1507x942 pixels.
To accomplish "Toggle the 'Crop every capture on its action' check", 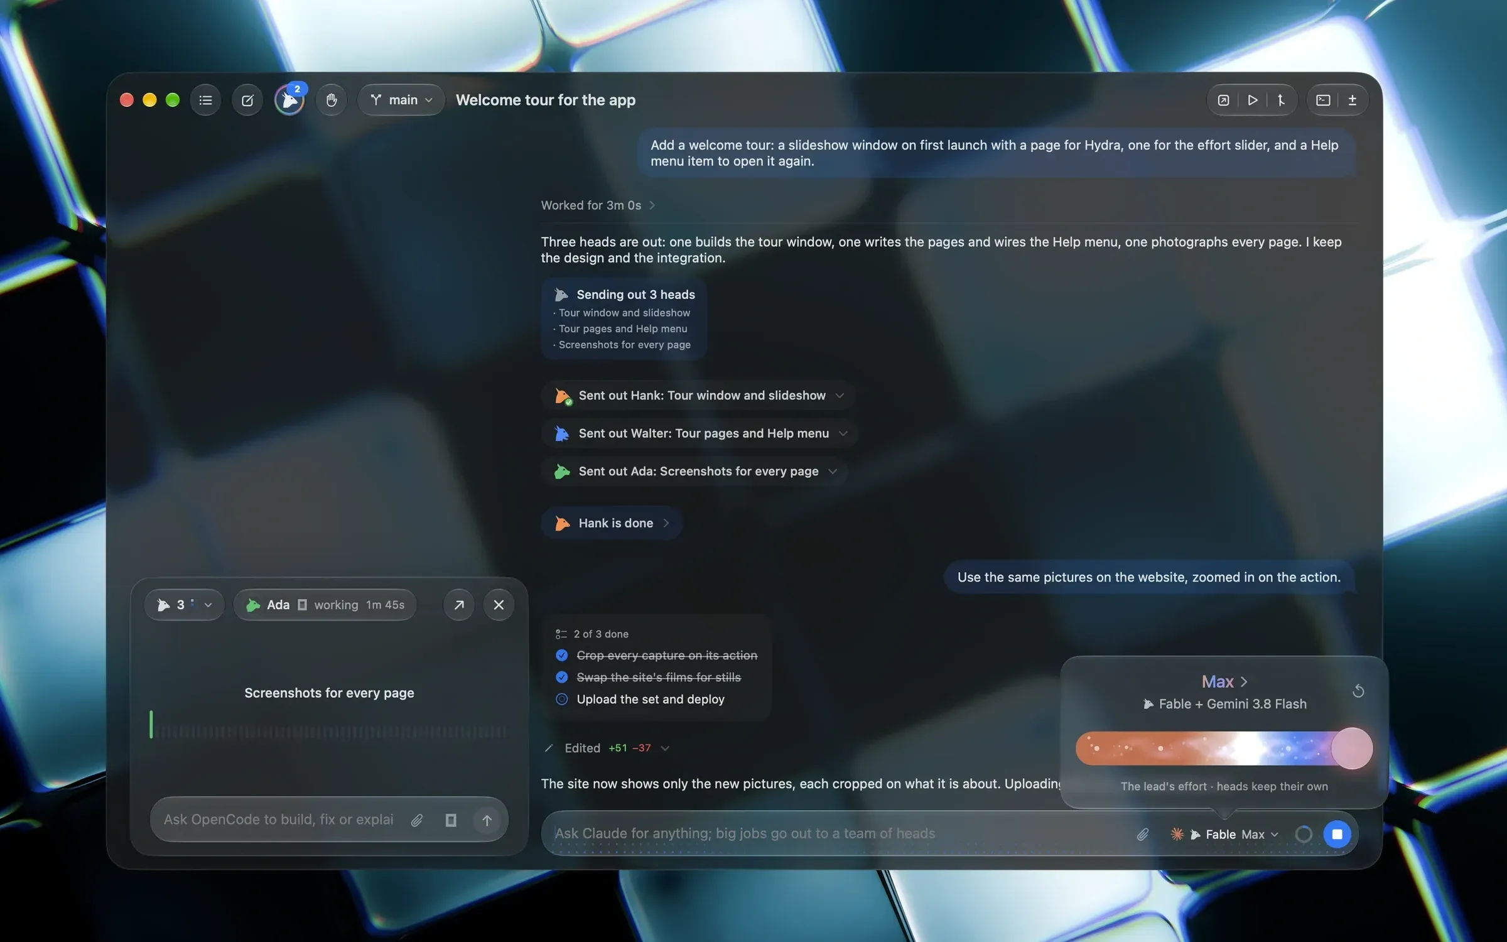I will [x=562, y=655].
